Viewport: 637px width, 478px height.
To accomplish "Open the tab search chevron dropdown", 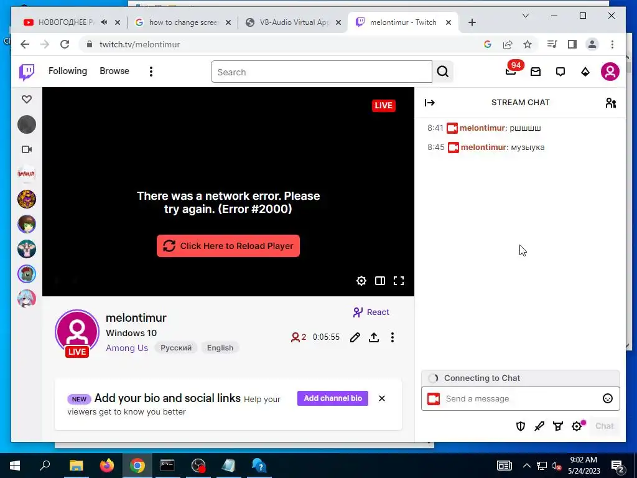I will (525, 16).
